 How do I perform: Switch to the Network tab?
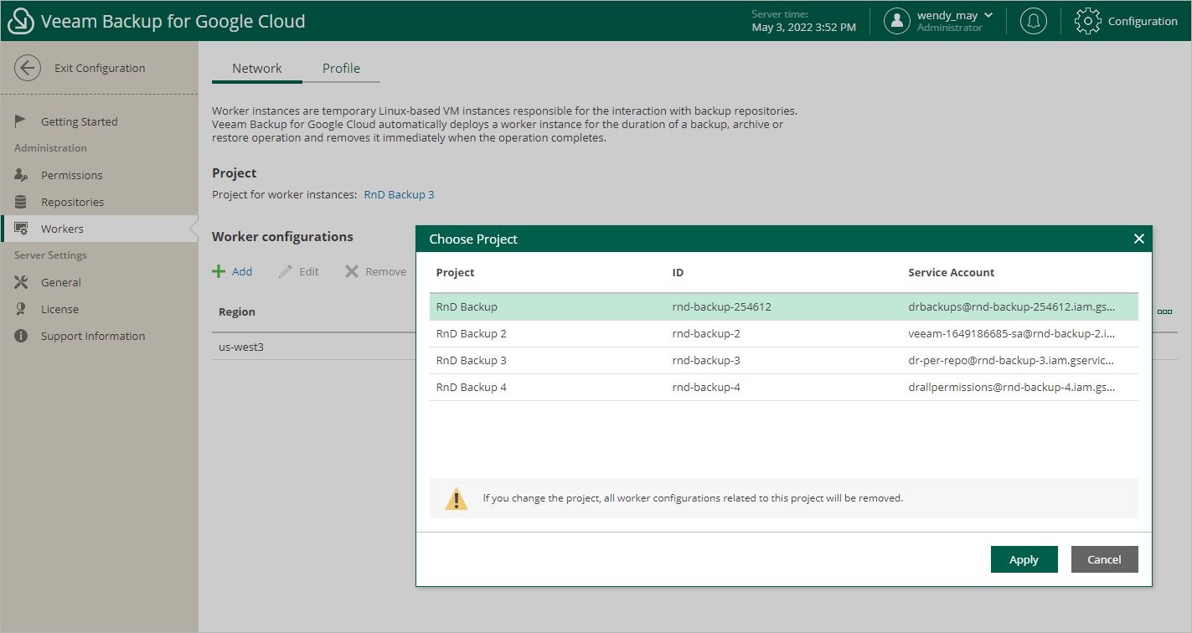[257, 69]
